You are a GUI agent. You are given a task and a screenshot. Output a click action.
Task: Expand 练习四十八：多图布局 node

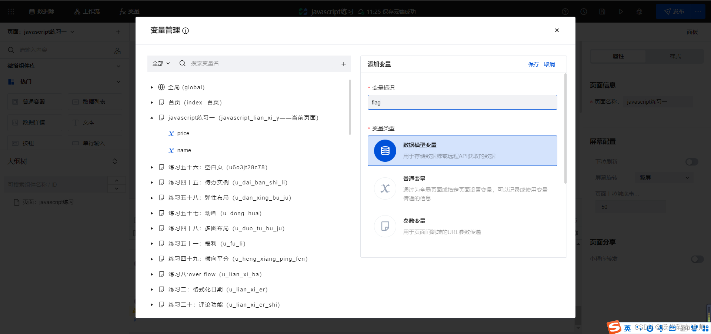[x=152, y=228]
